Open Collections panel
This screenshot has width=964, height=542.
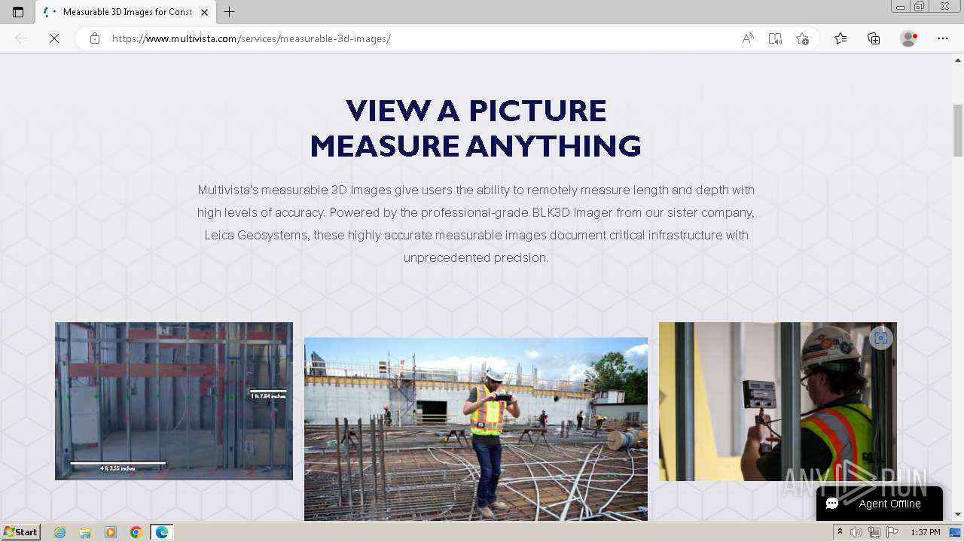pos(874,38)
